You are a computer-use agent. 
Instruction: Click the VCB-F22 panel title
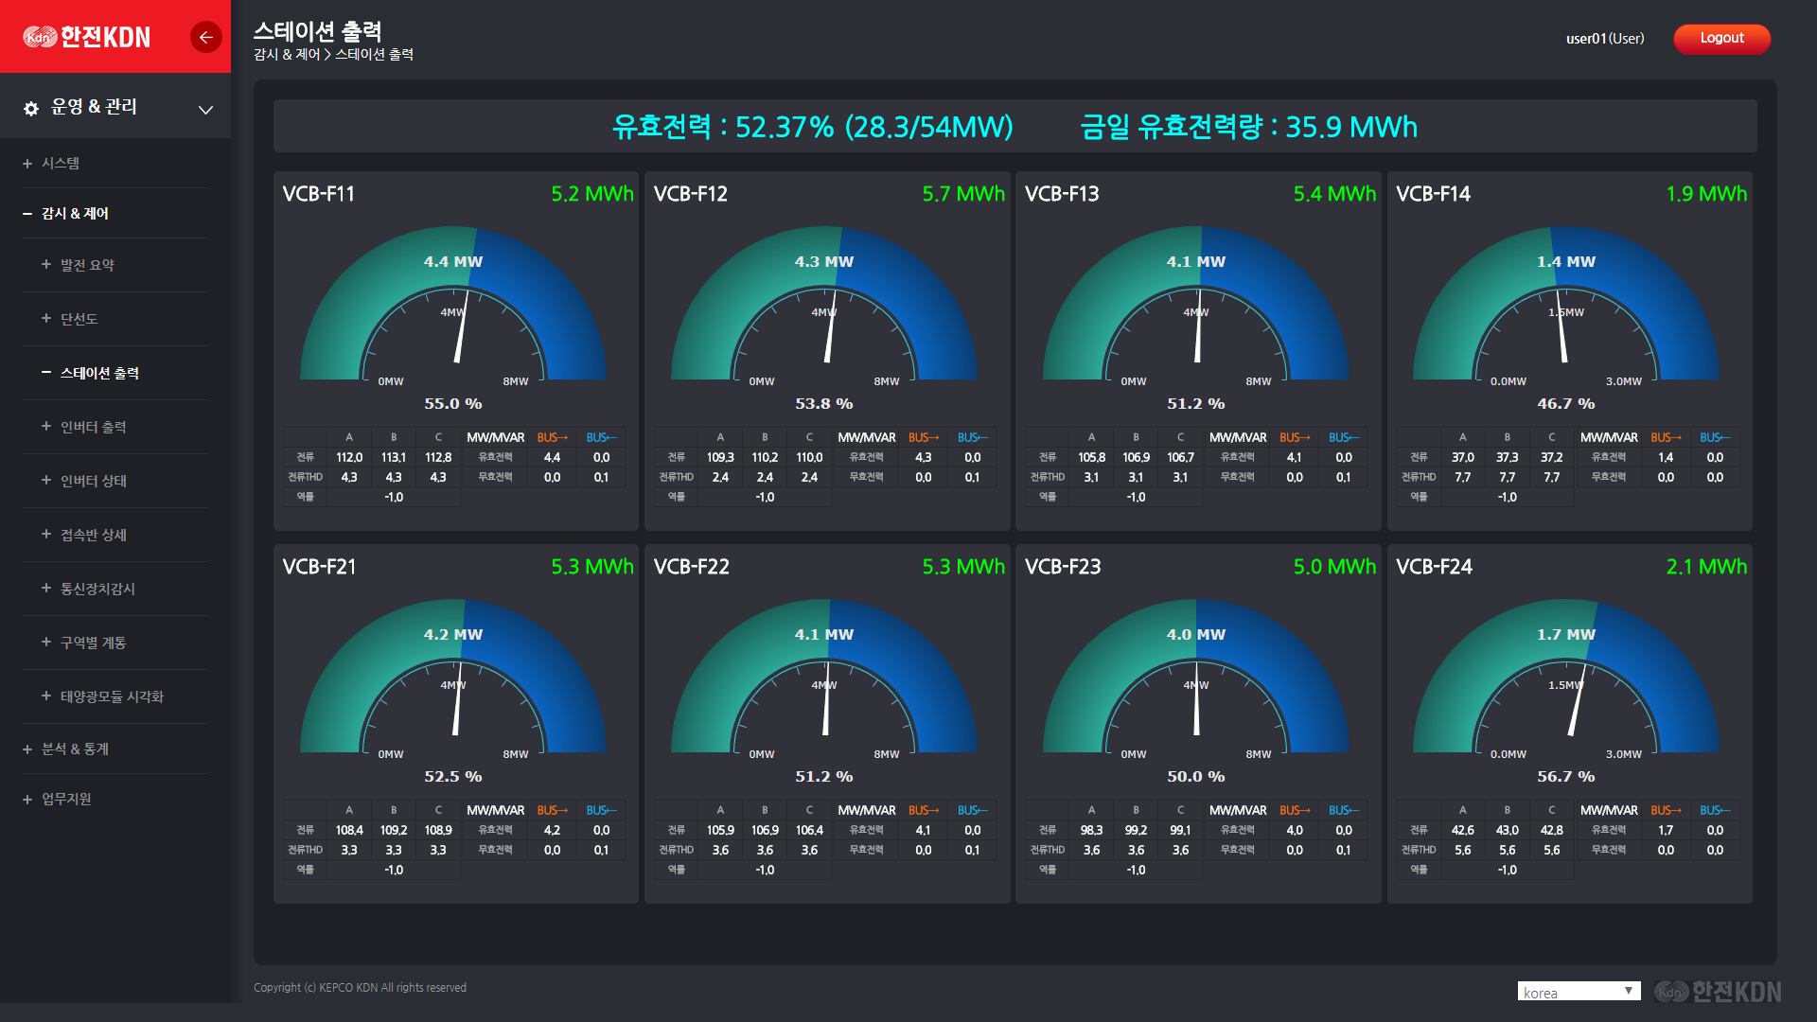tap(691, 567)
